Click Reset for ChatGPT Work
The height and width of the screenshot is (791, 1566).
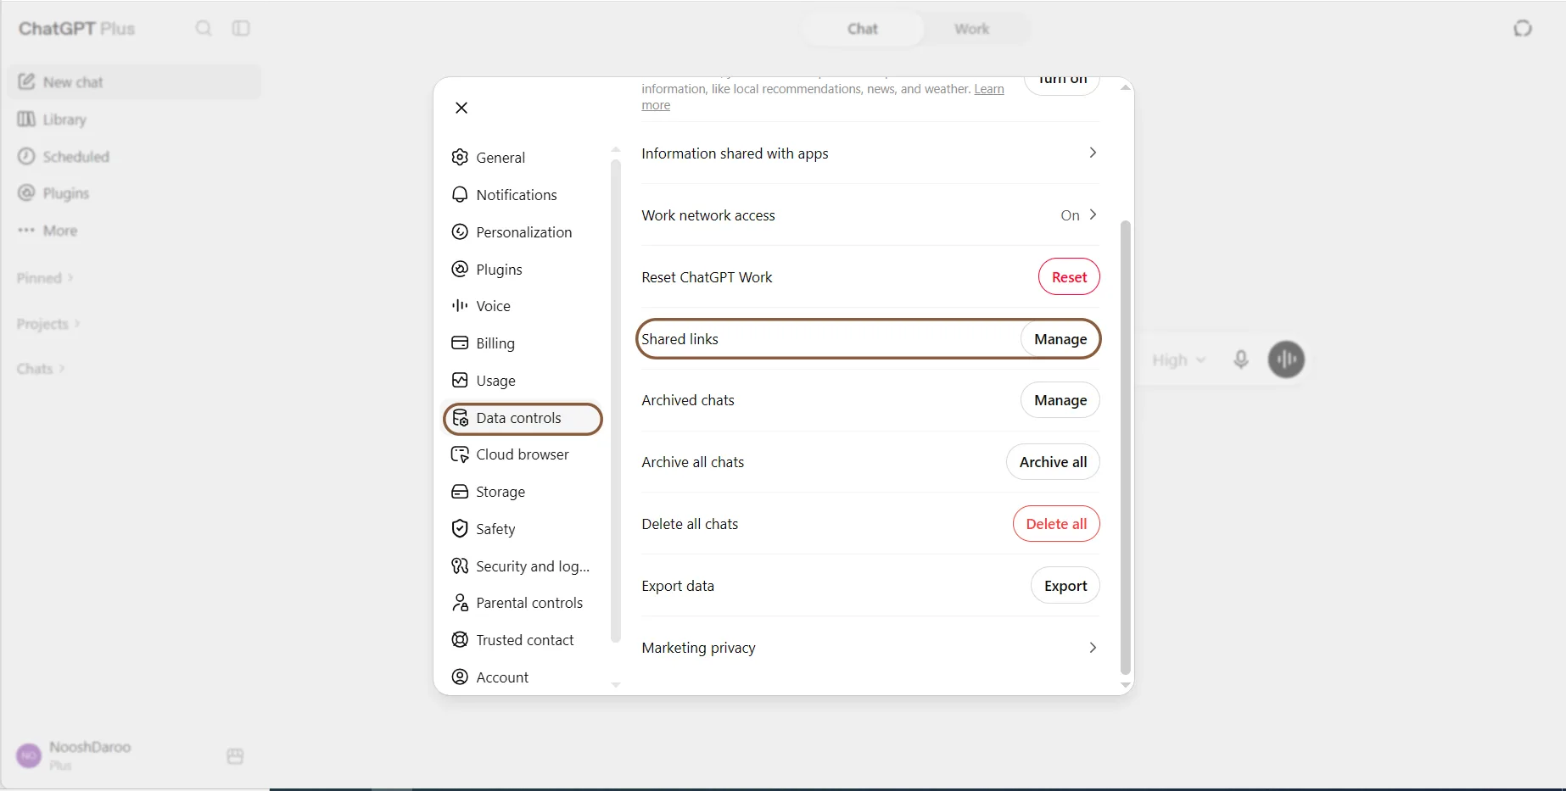tap(1069, 276)
